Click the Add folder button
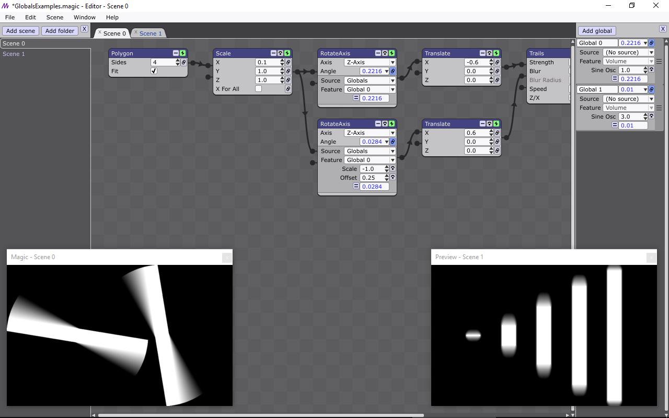Screen dimensions: 669x418 click(x=60, y=31)
